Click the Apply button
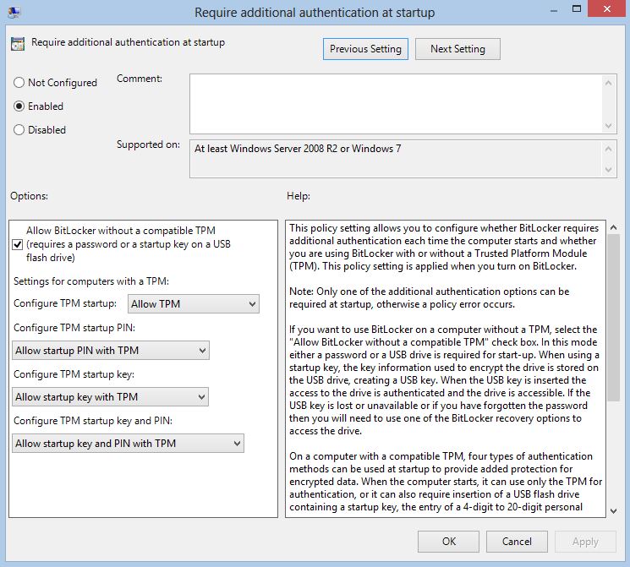 (585, 542)
